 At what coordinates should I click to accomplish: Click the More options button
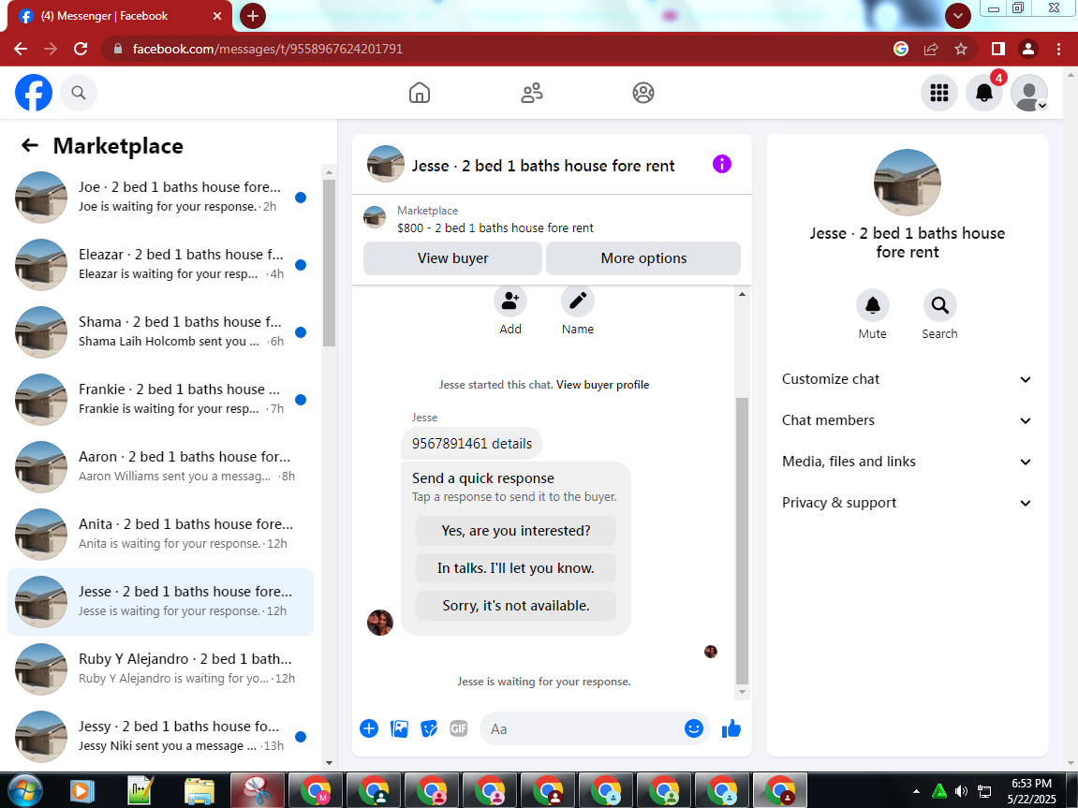pos(643,258)
